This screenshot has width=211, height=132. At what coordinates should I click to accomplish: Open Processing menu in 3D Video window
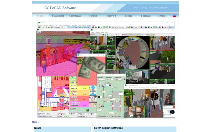[x=142, y=88]
